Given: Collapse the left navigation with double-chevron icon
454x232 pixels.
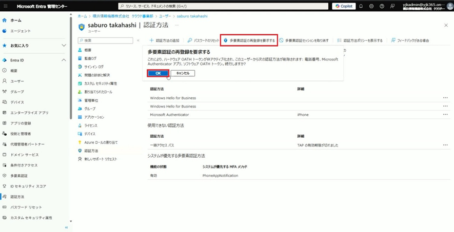Looking at the screenshot, I should (66, 227).
